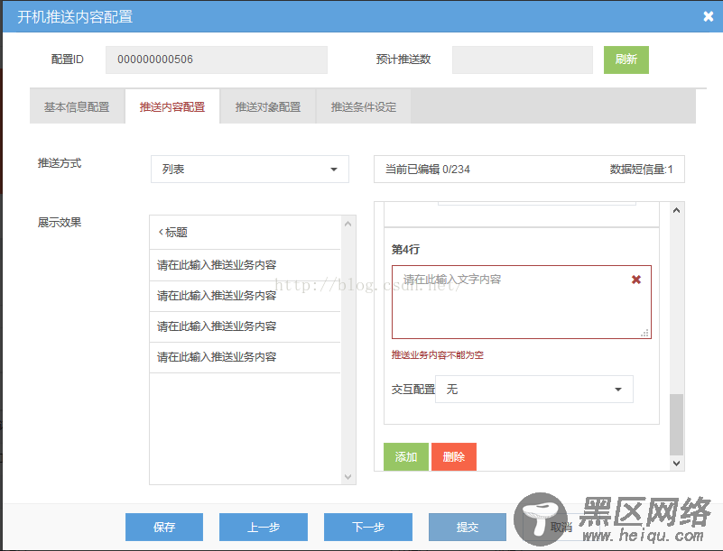Click the content editor scrollbar thumb
This screenshot has height=551, width=723.
point(676,425)
